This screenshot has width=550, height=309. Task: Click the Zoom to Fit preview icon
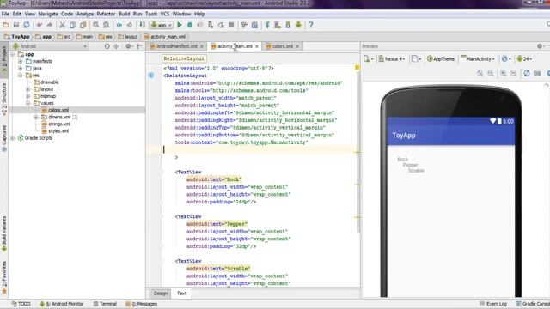pyautogui.click(x=480, y=73)
